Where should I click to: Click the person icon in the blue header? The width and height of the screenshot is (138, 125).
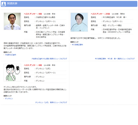3,4
